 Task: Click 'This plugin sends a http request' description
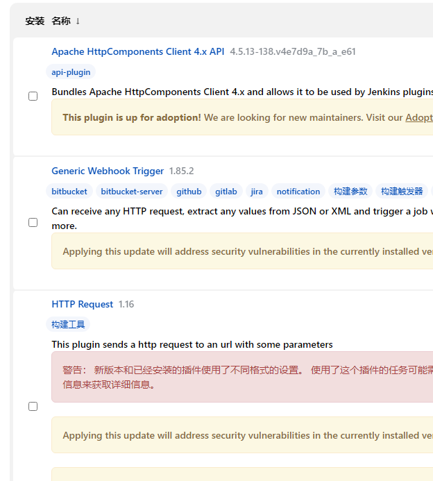coord(192,344)
